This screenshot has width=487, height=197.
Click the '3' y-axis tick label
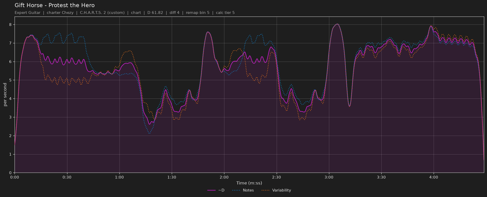pyautogui.click(x=10, y=117)
